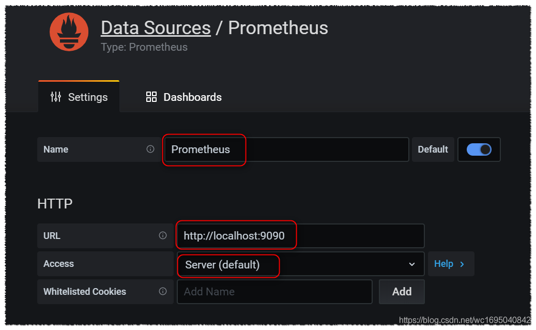Click the Default label next to switch
This screenshot has height=330, width=536.
point(433,149)
